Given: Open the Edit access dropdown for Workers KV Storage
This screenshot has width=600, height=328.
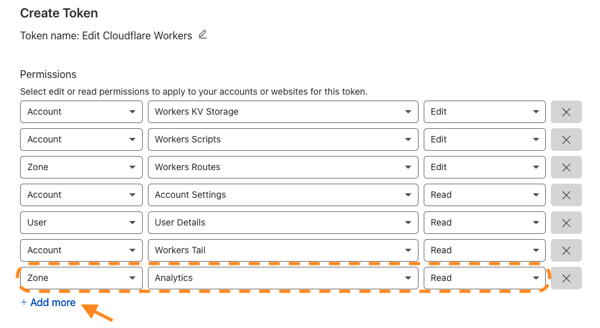Looking at the screenshot, I should (x=484, y=112).
